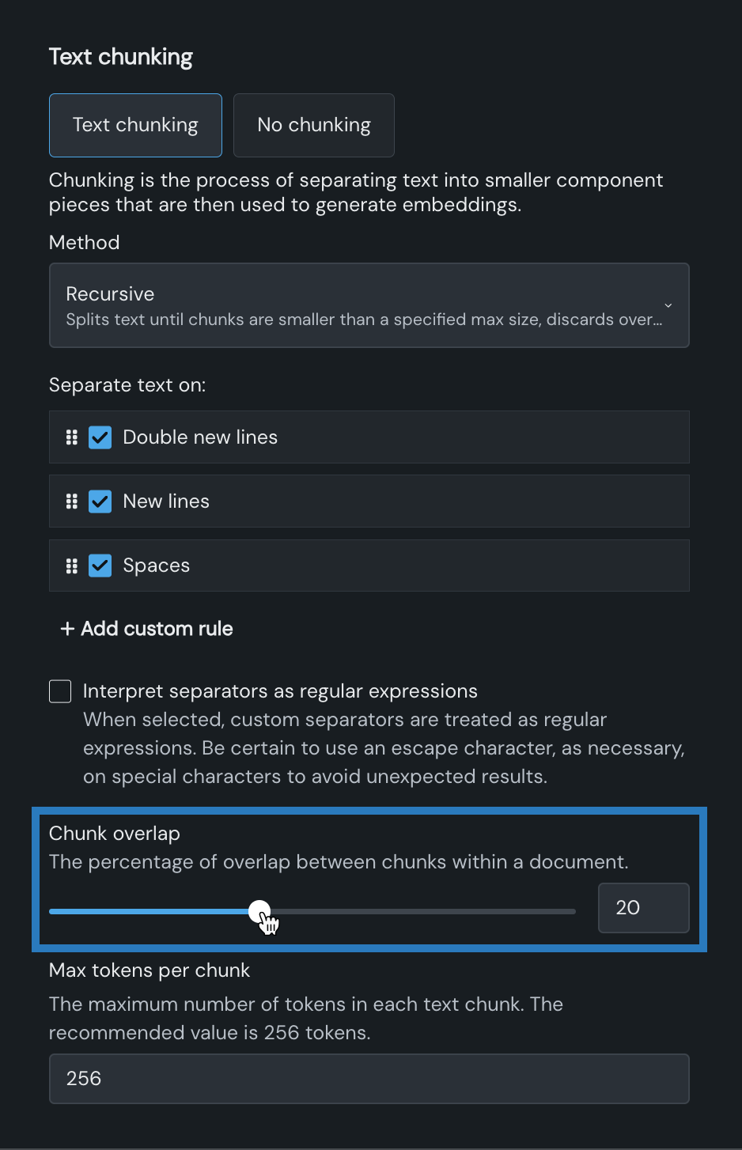Enable interpret separators as regular expressions
742x1150 pixels.
[60, 691]
